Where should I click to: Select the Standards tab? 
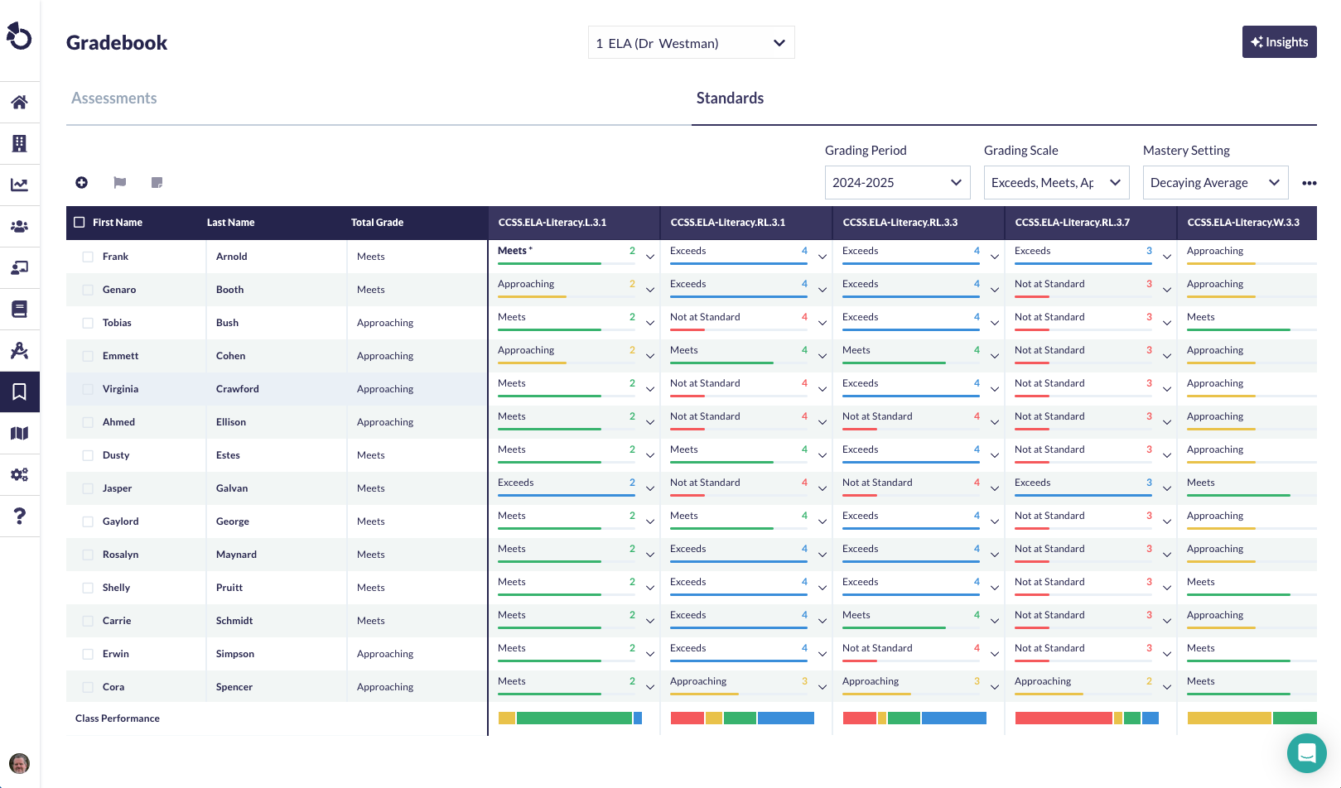(x=730, y=98)
